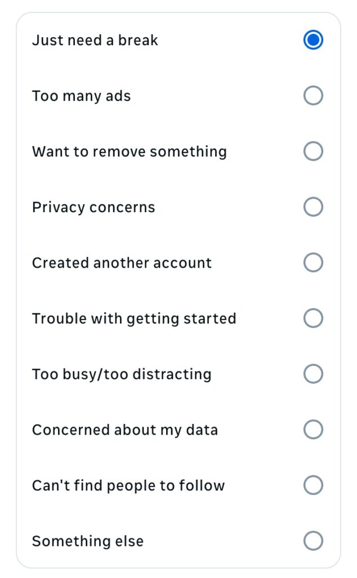Select the "Just need a break" radio button

tap(313, 40)
